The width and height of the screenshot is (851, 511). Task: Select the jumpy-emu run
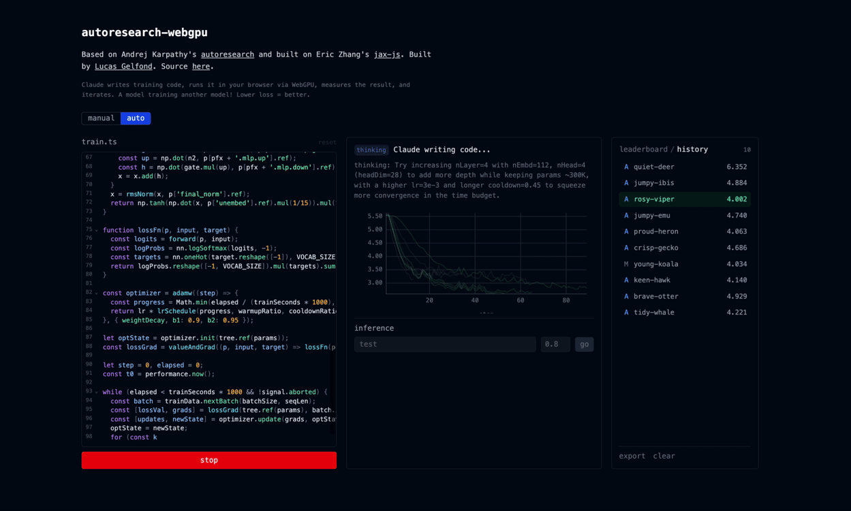tap(685, 216)
